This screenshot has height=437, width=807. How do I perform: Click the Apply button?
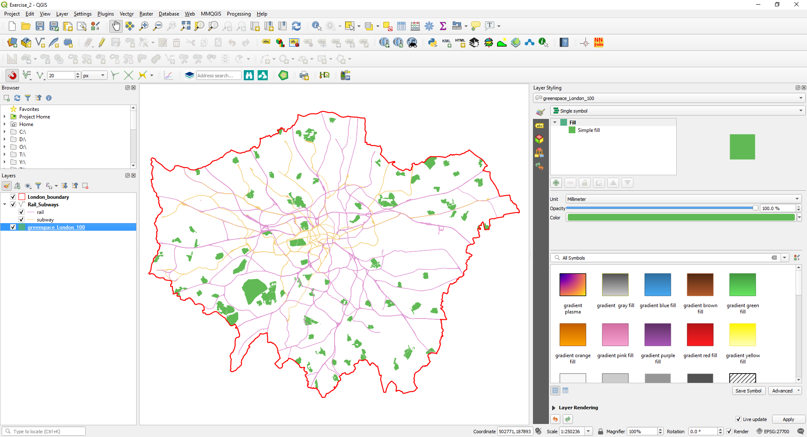(x=789, y=419)
